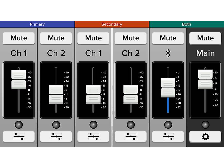Select the Both speakers tab
The image size is (224, 168).
pyautogui.click(x=187, y=24)
